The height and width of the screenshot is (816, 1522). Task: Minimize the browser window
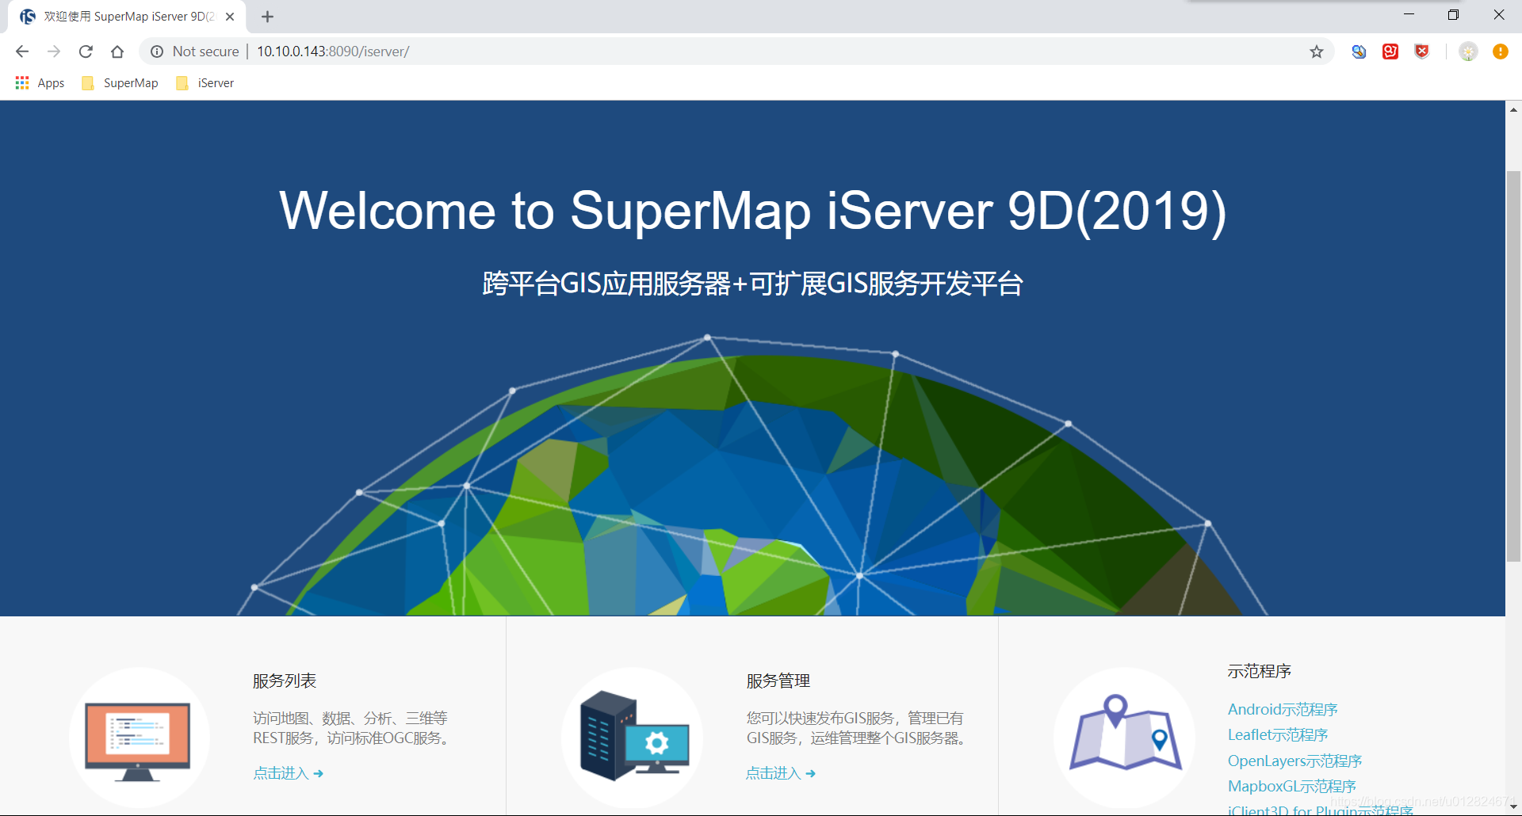1409,15
